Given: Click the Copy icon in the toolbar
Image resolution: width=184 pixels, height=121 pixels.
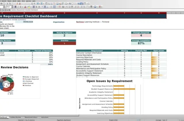Looking at the screenshot, I should 10,4.
